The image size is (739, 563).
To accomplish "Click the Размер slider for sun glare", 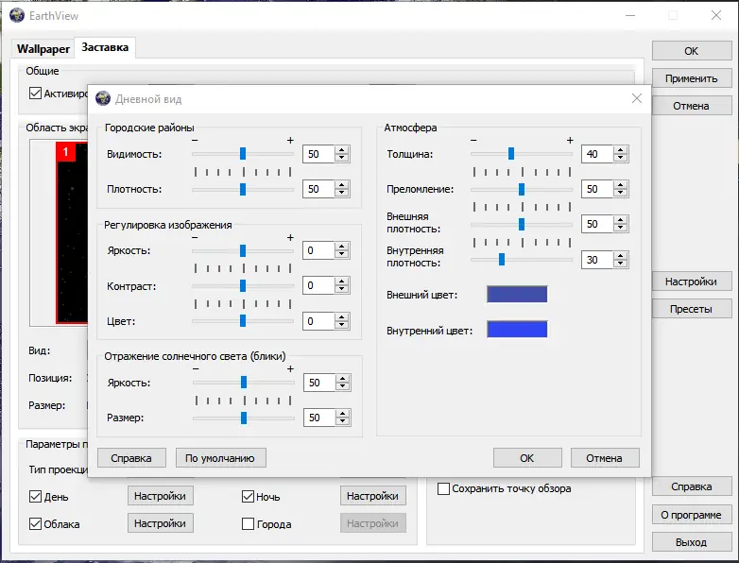I will pos(244,418).
